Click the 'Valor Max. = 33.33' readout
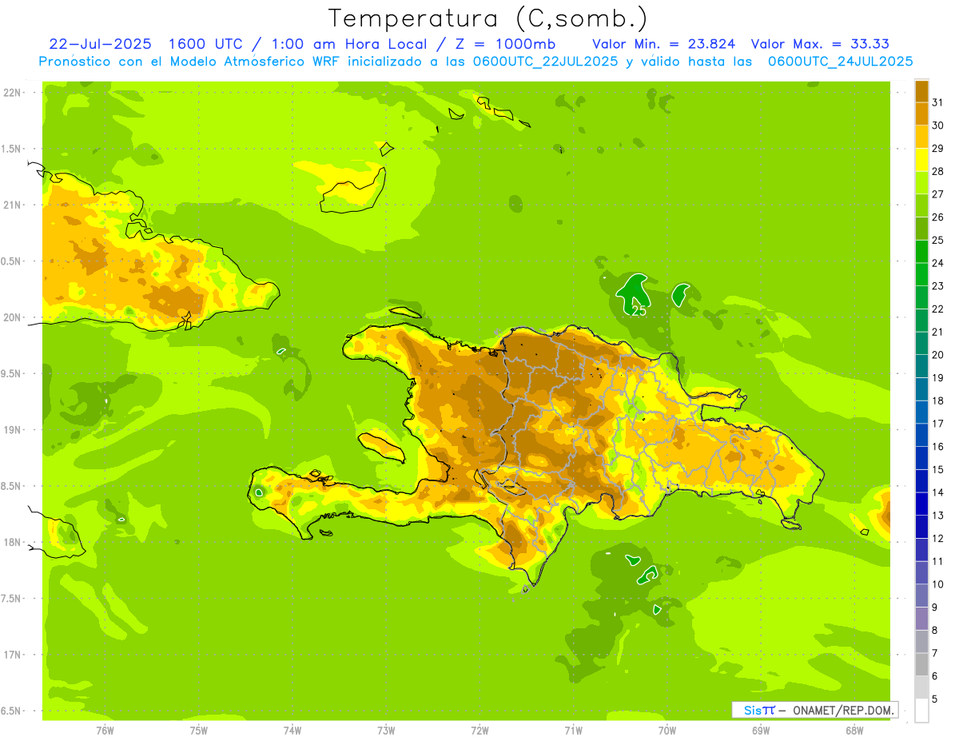Viewport: 959px width, 741px height. [x=821, y=44]
